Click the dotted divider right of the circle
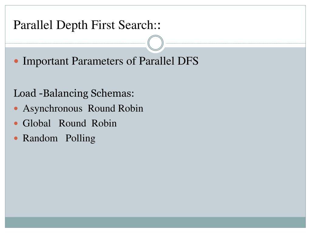 tap(236, 43)
